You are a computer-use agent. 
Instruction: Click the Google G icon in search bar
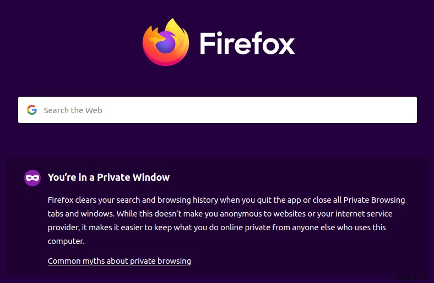click(x=32, y=110)
